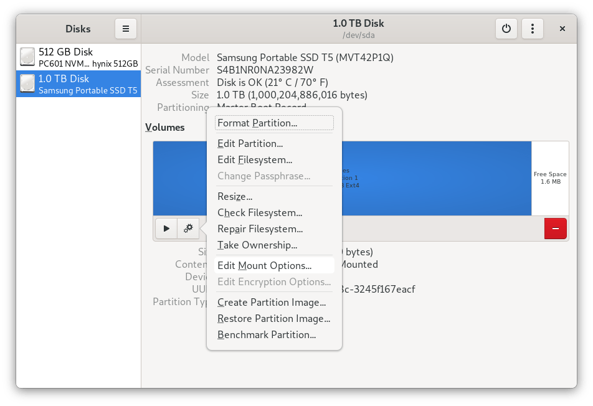Choose Create Partition Image… entry
The width and height of the screenshot is (593, 406).
coord(274,303)
